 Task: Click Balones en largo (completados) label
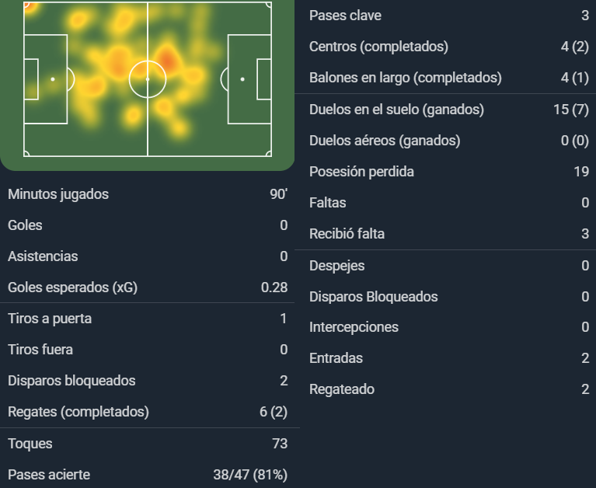[x=406, y=78]
